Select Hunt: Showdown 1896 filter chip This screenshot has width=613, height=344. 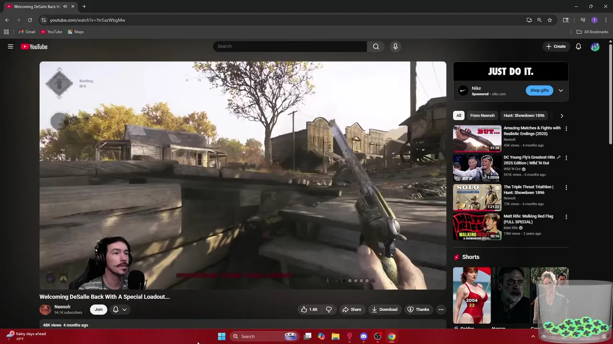[524, 116]
